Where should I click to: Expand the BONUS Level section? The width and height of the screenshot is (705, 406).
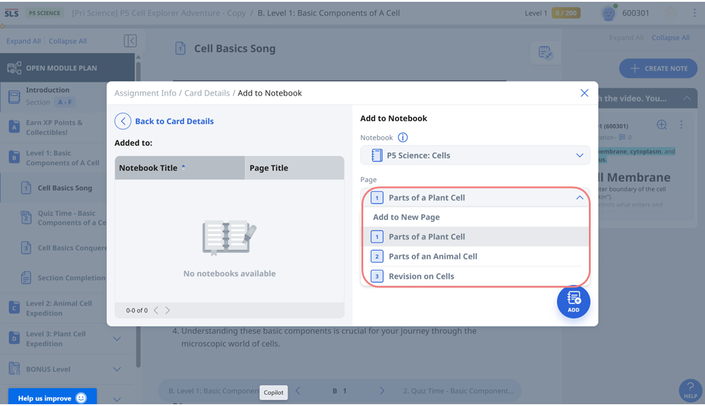117,369
